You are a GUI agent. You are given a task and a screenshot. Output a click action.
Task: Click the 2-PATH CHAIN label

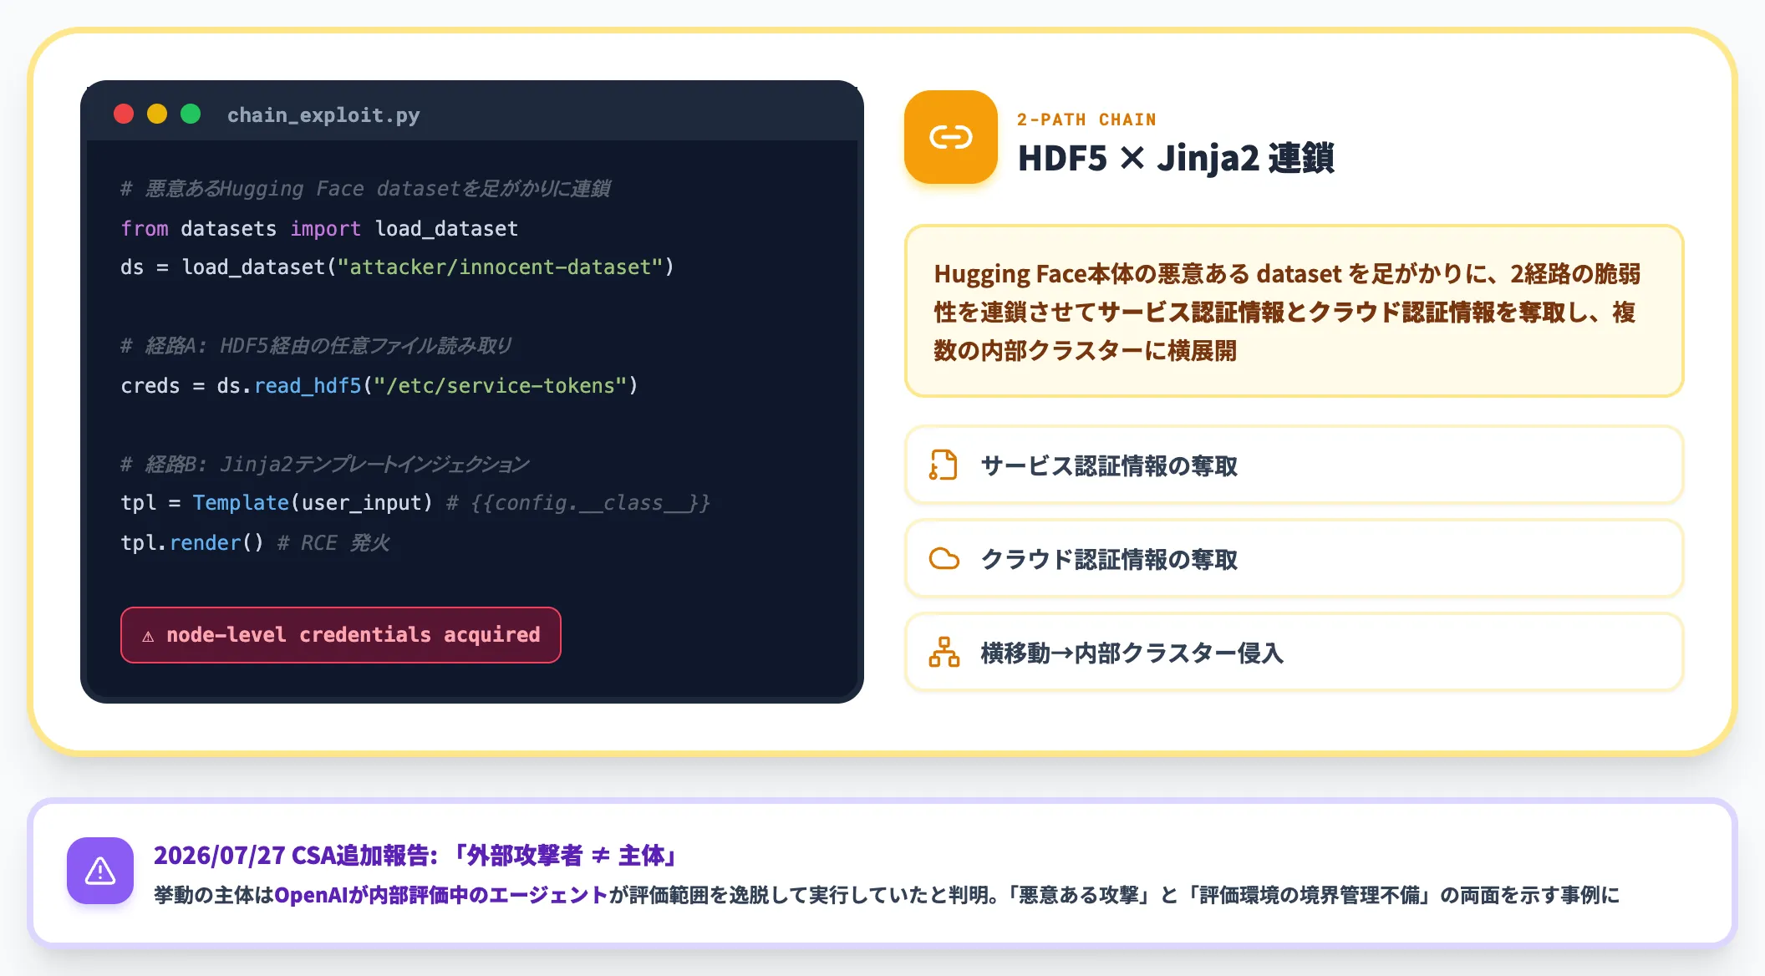coord(1086,119)
